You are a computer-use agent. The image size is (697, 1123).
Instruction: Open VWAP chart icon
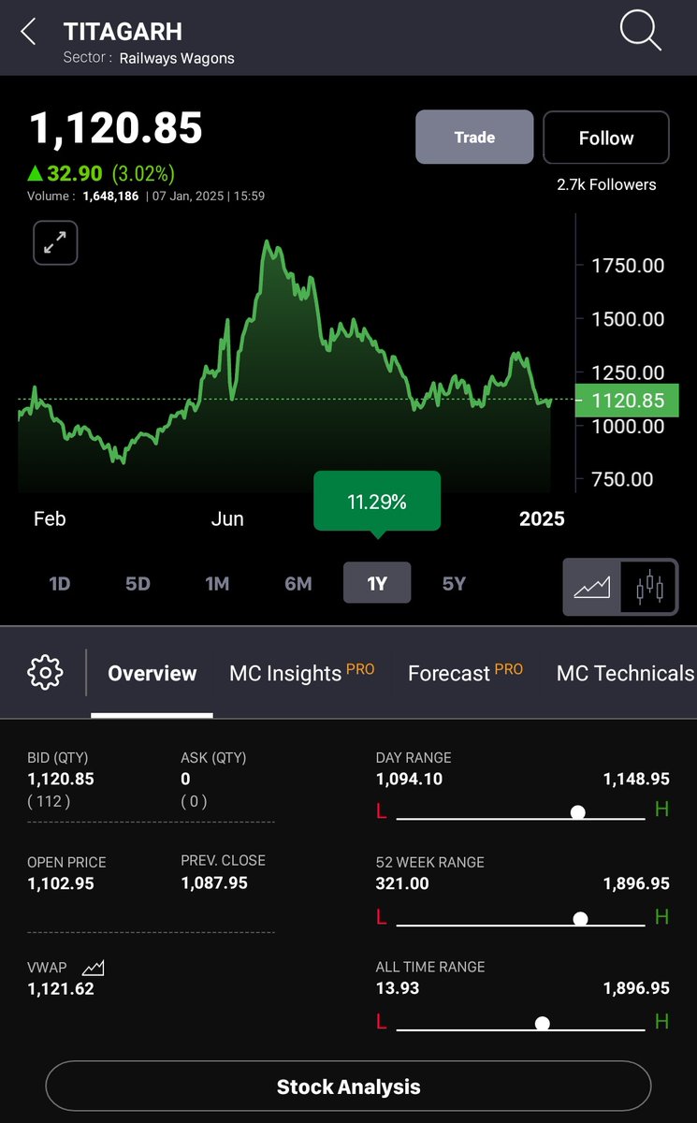click(93, 969)
